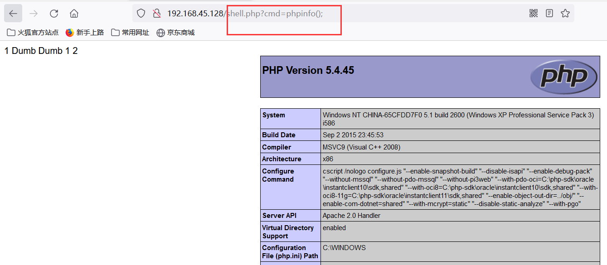Click the PHP logo image
Viewport: 607px width, 265px height.
564,76
